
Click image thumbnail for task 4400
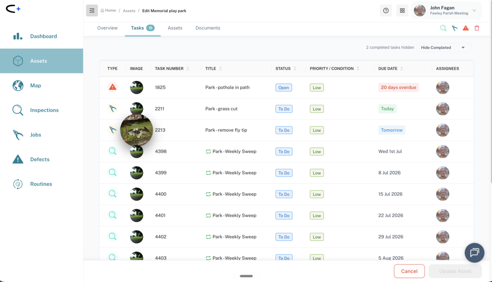137,194
